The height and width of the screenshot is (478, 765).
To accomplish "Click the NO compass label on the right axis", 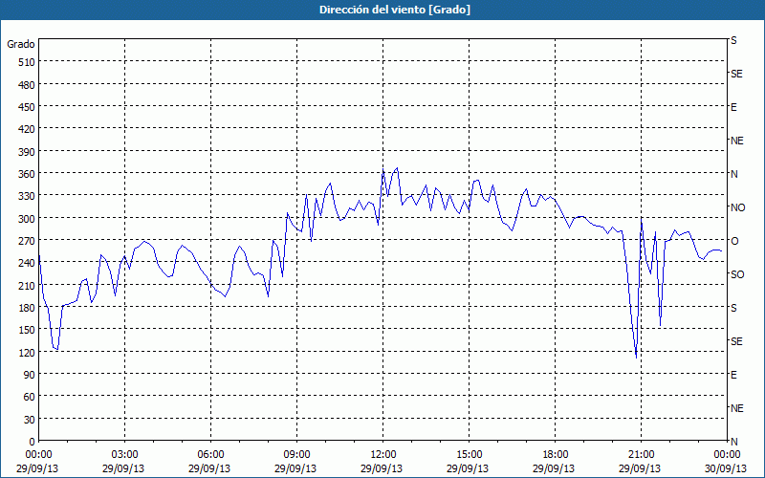I will click(737, 207).
